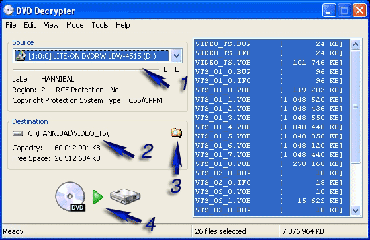Viewport: 370px width, 240px height.
Task: Click the DVD Decrypter title bar disc icon
Action: (9, 10)
